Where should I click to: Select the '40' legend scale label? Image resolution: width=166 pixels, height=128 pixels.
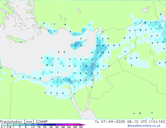(69, 127)
